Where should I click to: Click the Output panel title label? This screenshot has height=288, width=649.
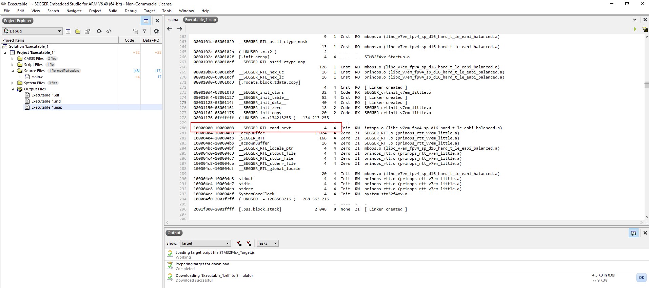(174, 233)
